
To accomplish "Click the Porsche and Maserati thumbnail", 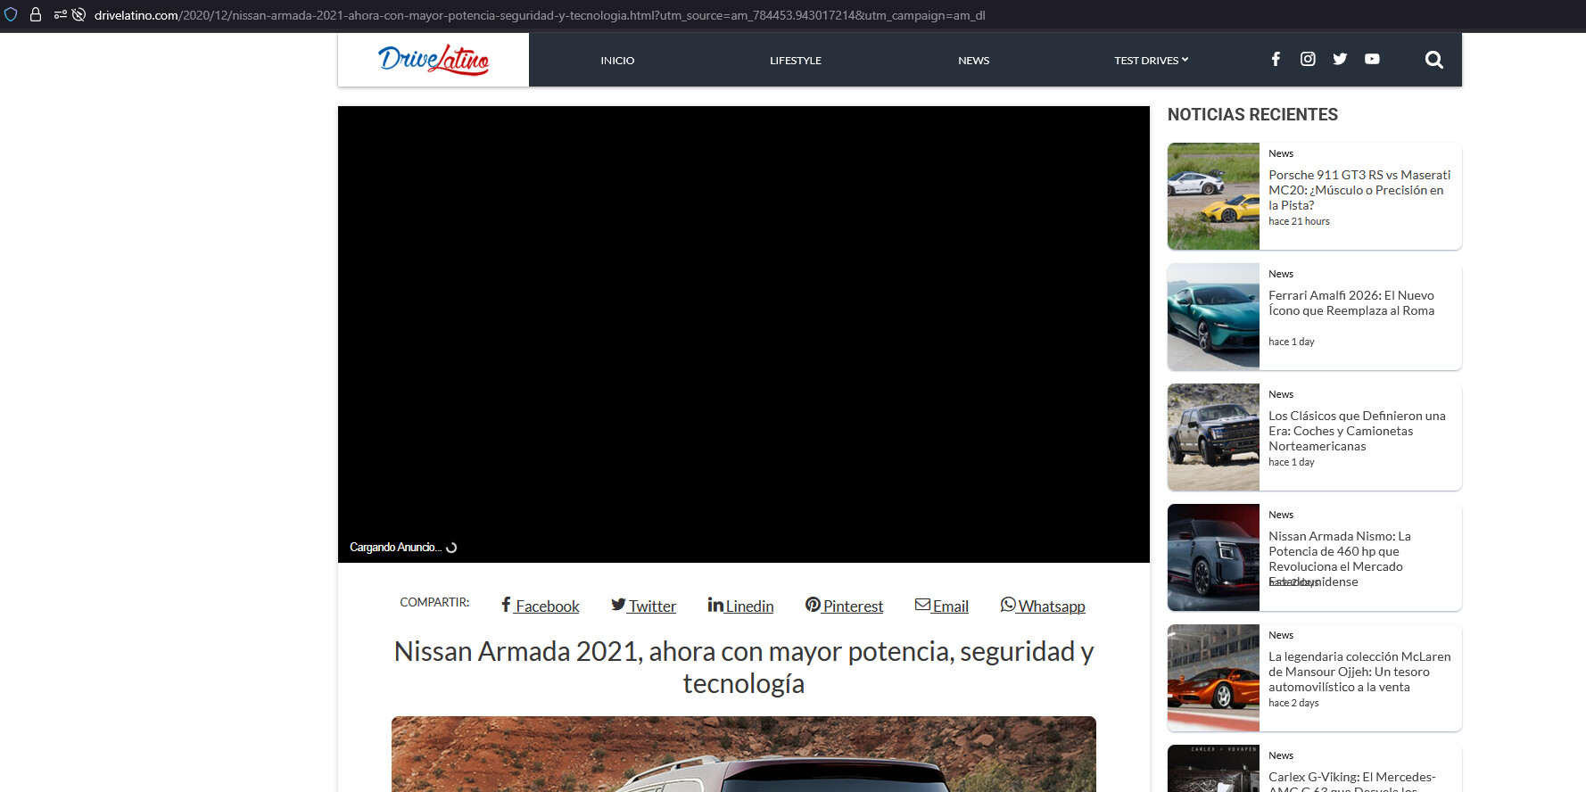I will [1213, 196].
